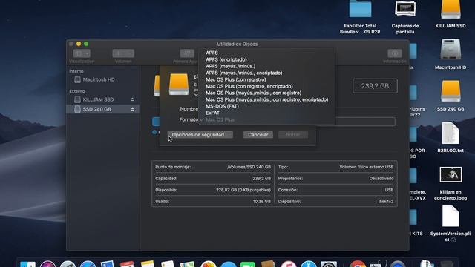Open the Visualización sidebar view button
The height and width of the screenshot is (267, 475).
tap(82, 53)
